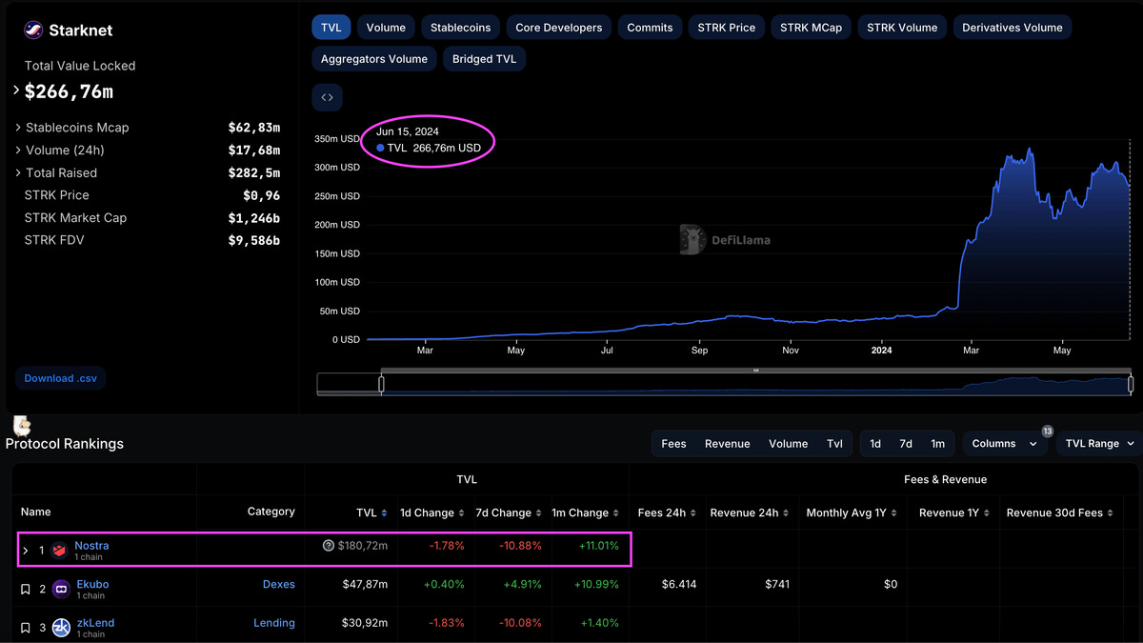
Task: Download the .csv data file
Action: 61,378
